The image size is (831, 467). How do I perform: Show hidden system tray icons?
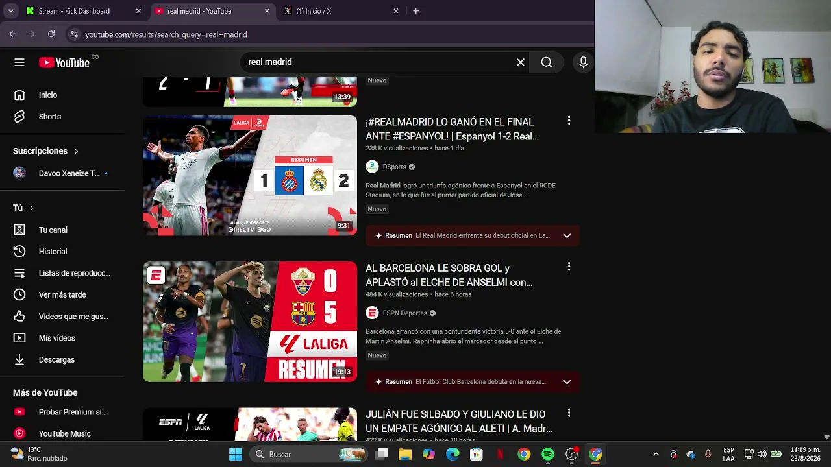[656, 454]
